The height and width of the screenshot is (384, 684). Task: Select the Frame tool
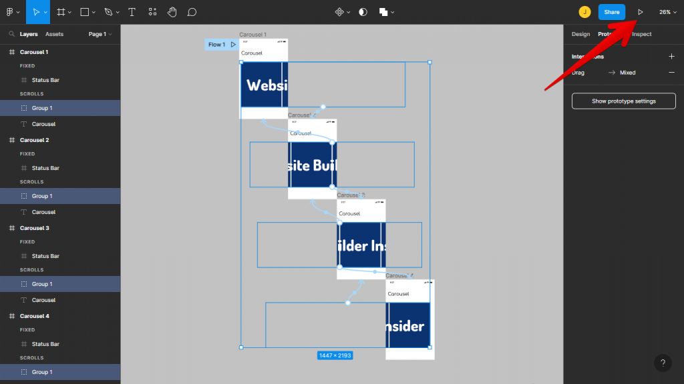[59, 11]
